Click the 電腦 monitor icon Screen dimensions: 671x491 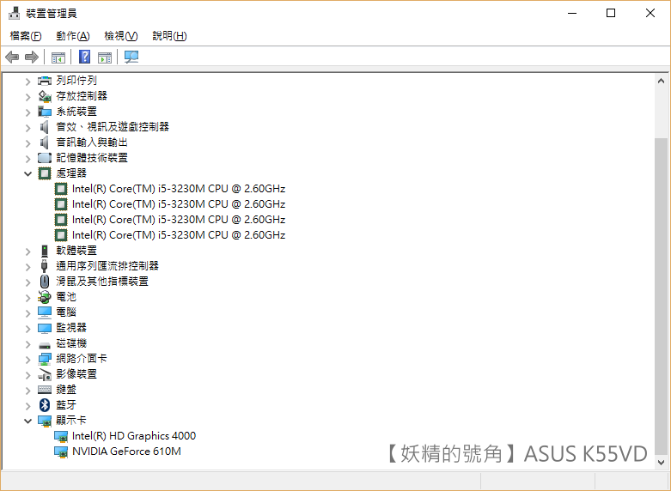click(x=45, y=312)
